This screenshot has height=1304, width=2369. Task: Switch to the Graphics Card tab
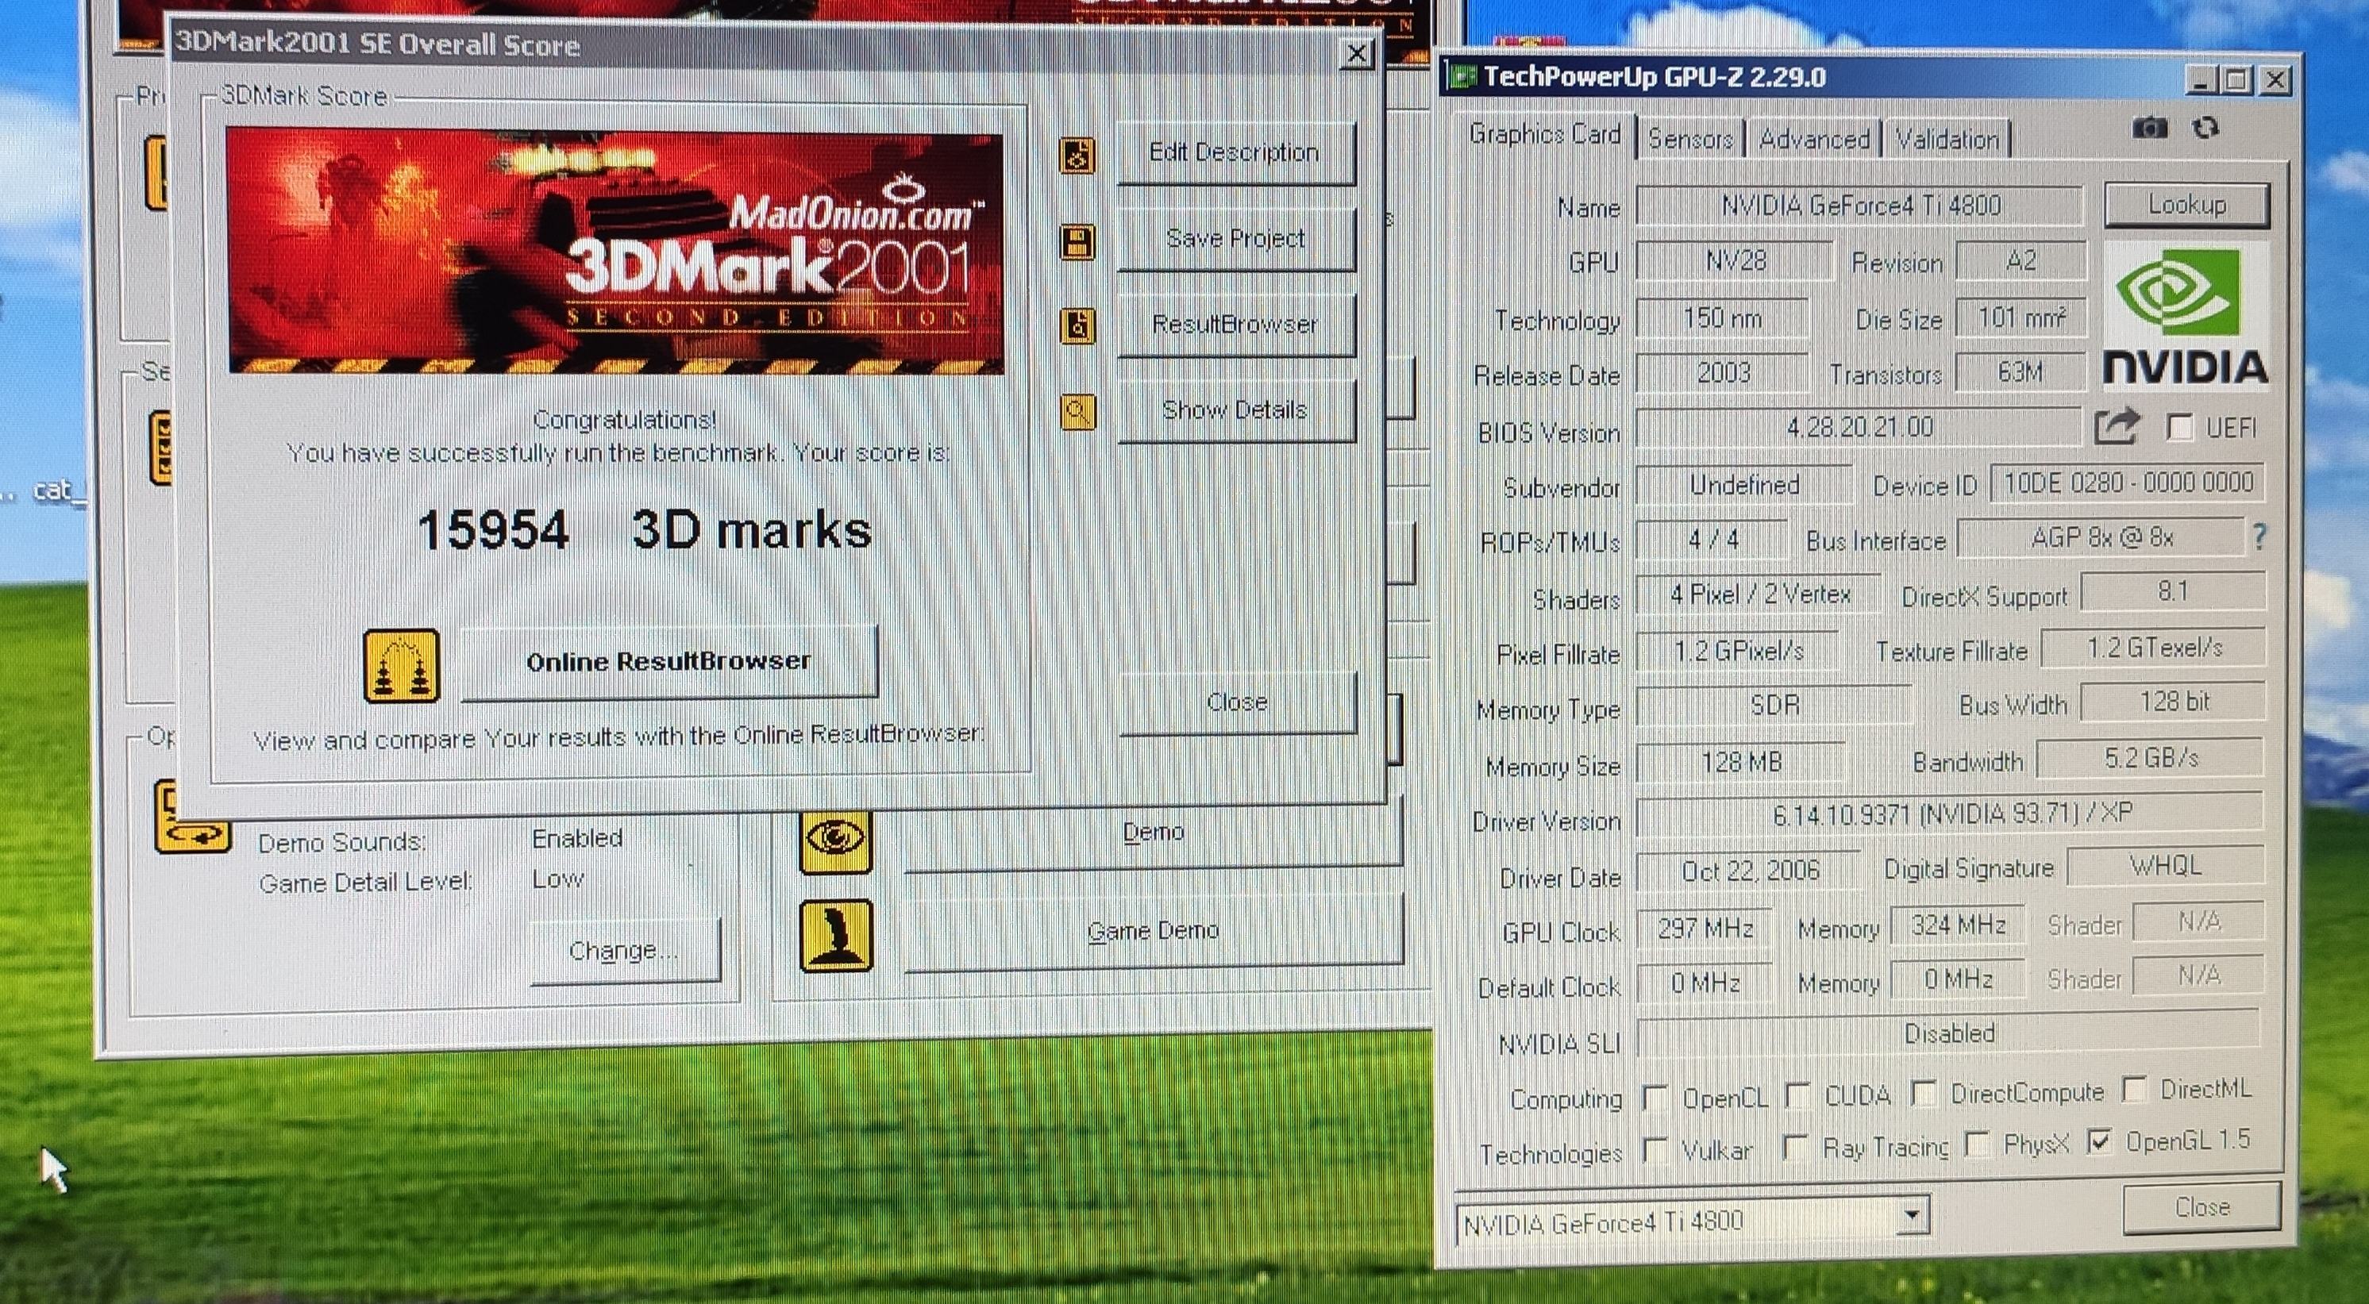coord(1544,134)
